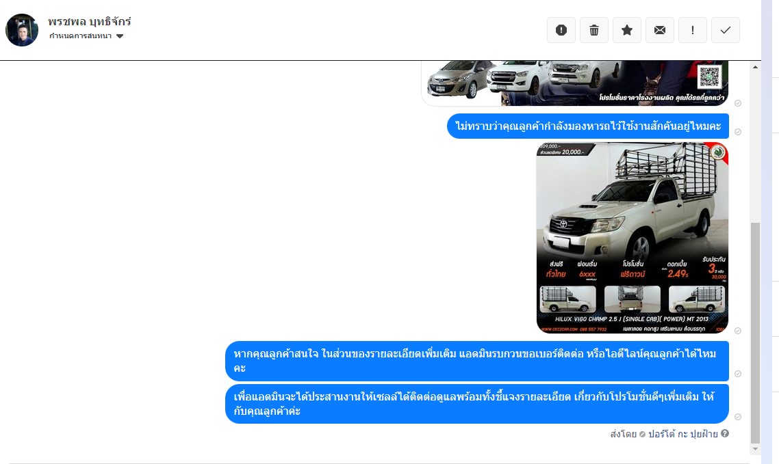Select the message bubble beginning ไม่ทราบว่าคุณลูกค้า
This screenshot has height=464, width=779.
tap(588, 126)
